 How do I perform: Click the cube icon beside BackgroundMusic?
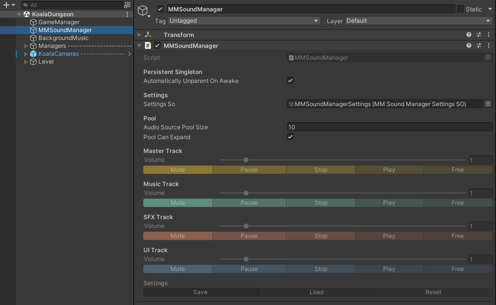click(x=33, y=38)
